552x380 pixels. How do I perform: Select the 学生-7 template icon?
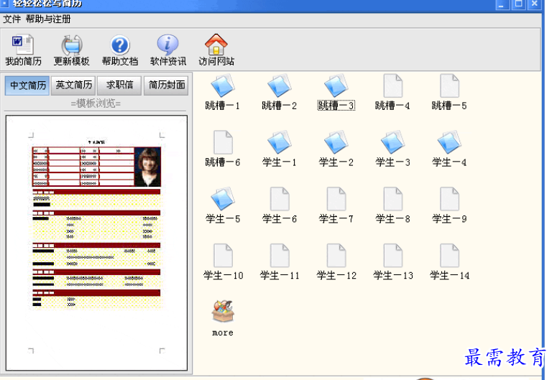336,199
